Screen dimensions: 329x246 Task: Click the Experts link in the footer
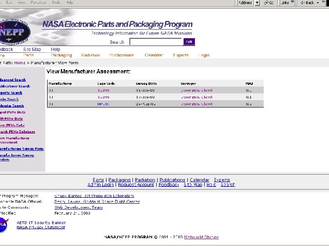coord(222,180)
